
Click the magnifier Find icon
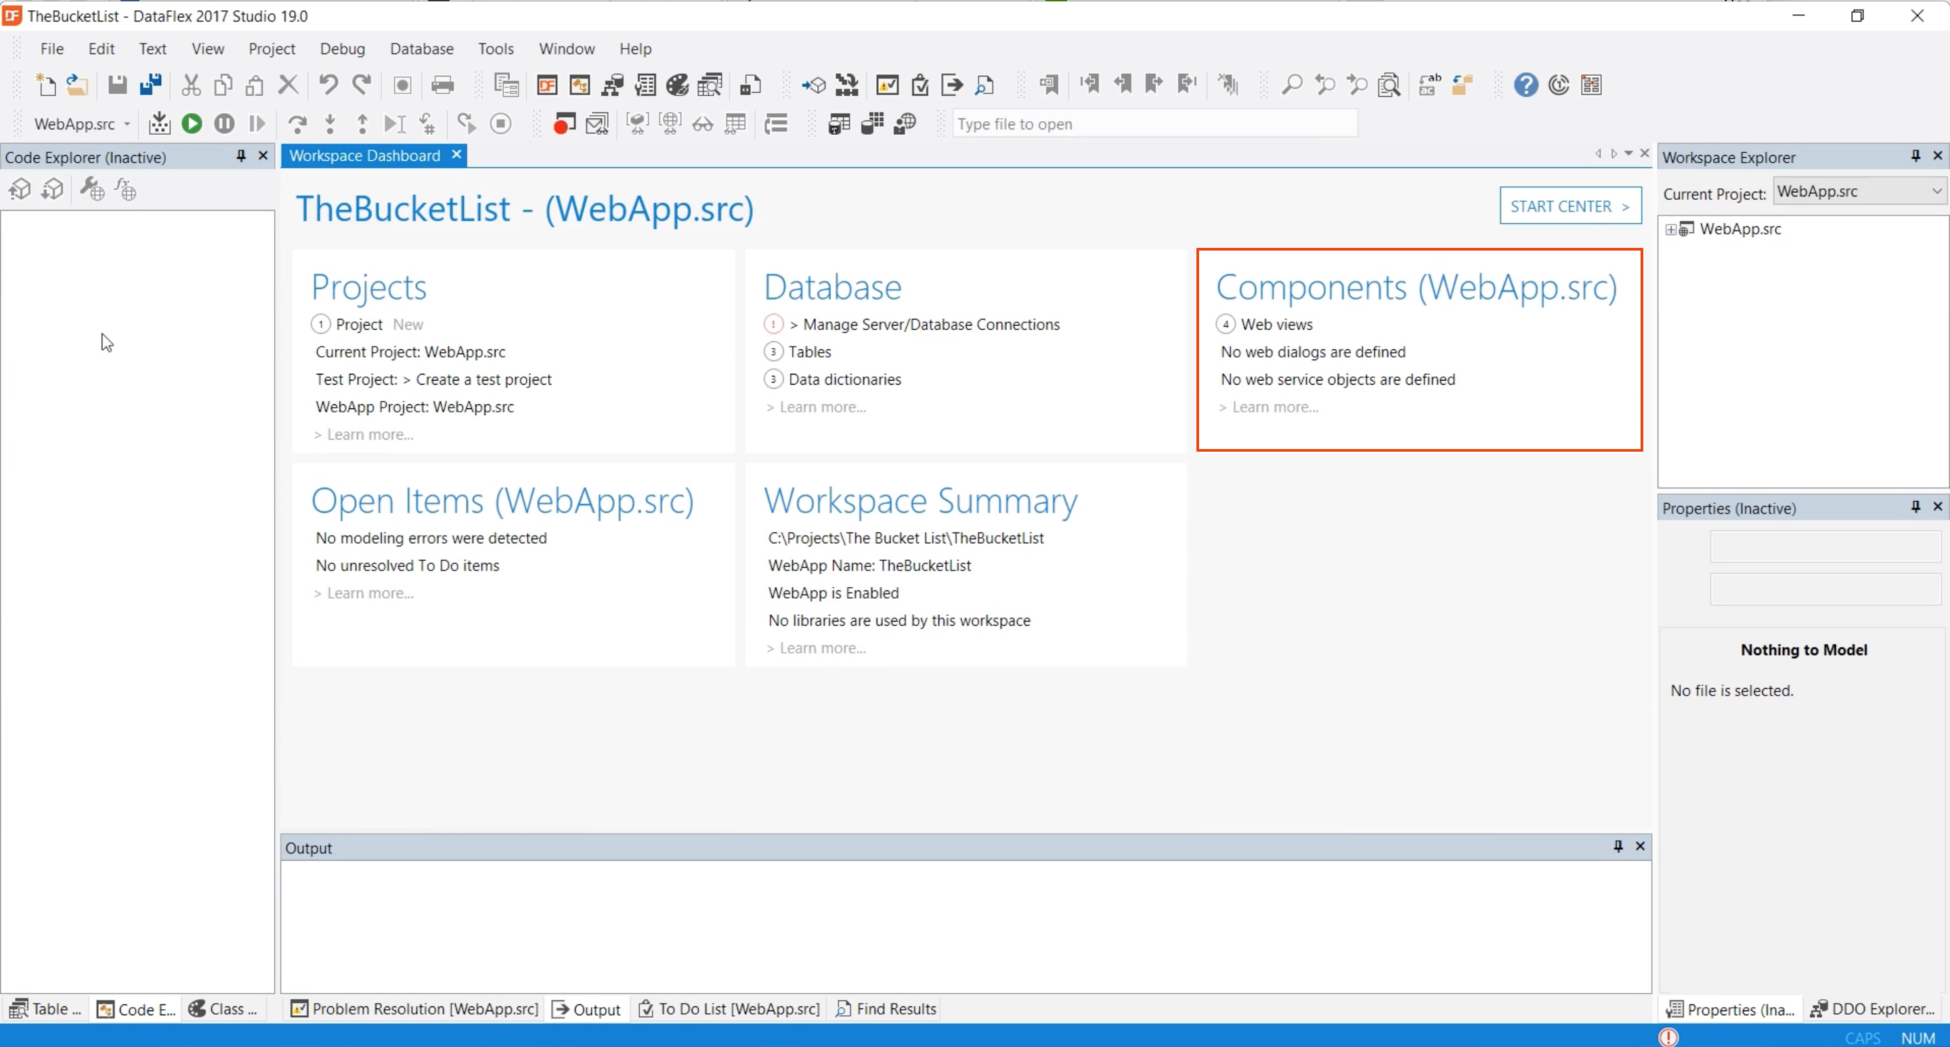pos(1291,85)
